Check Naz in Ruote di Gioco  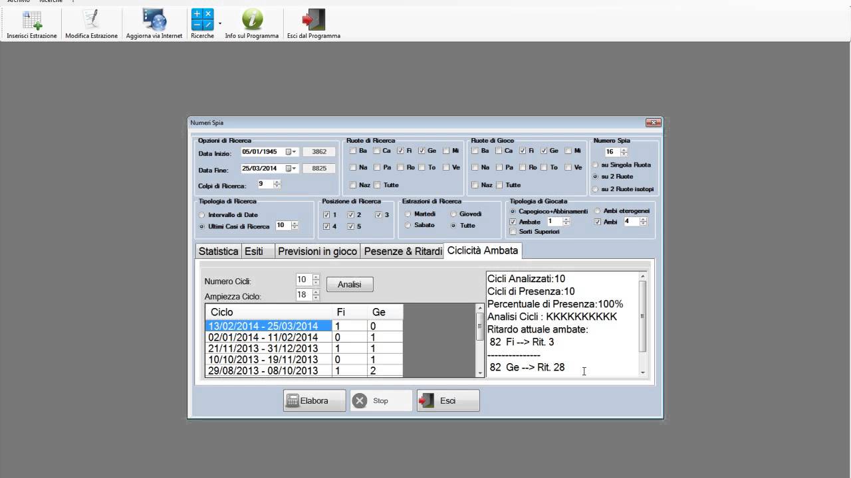coord(475,185)
